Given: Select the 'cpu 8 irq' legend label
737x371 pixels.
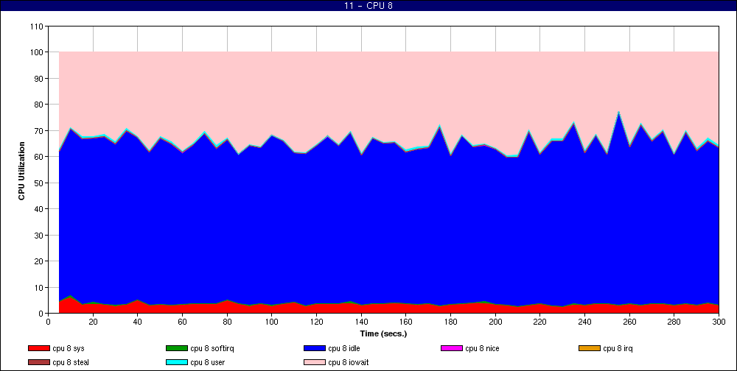Looking at the screenshot, I should pyautogui.click(x=618, y=348).
